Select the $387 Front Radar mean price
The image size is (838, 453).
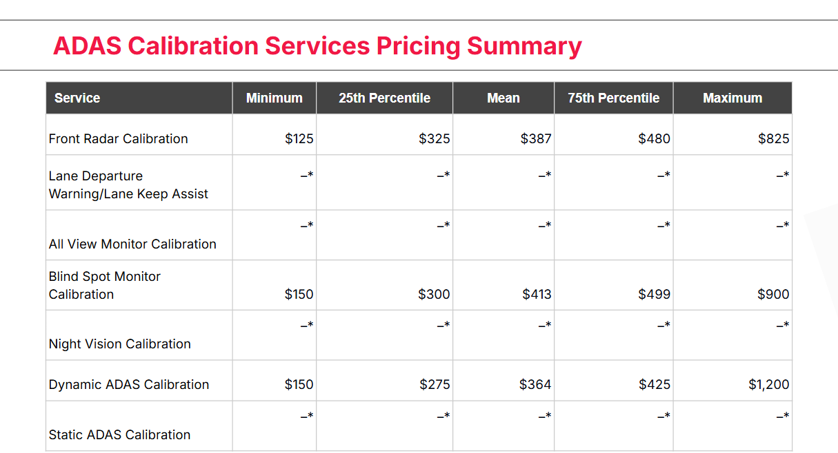pyautogui.click(x=536, y=138)
